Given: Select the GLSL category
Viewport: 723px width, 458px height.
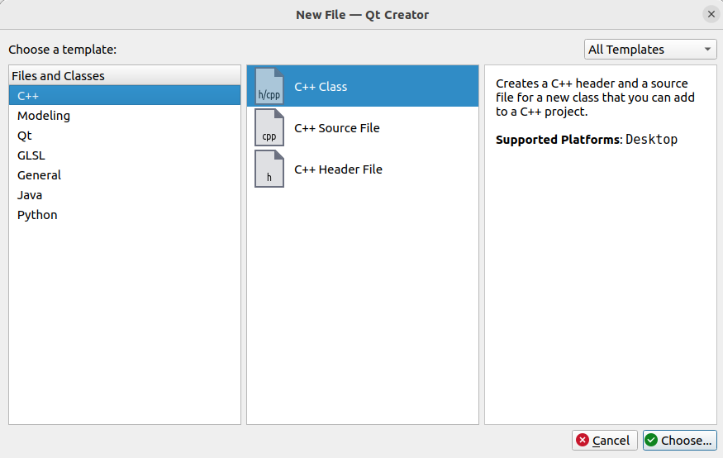Looking at the screenshot, I should click(31, 155).
